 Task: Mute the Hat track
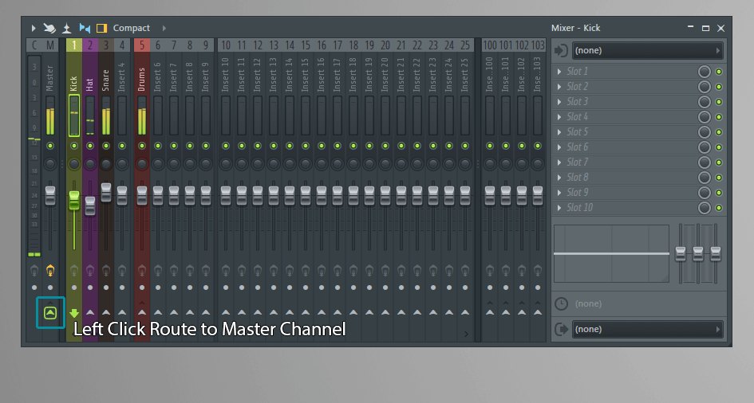90,146
